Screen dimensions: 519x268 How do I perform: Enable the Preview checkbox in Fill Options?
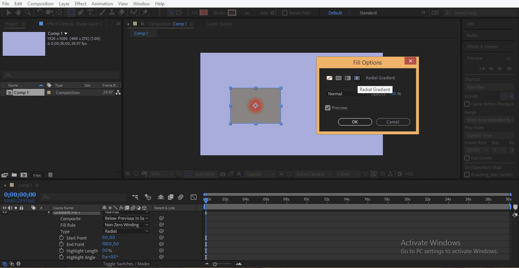(x=328, y=107)
